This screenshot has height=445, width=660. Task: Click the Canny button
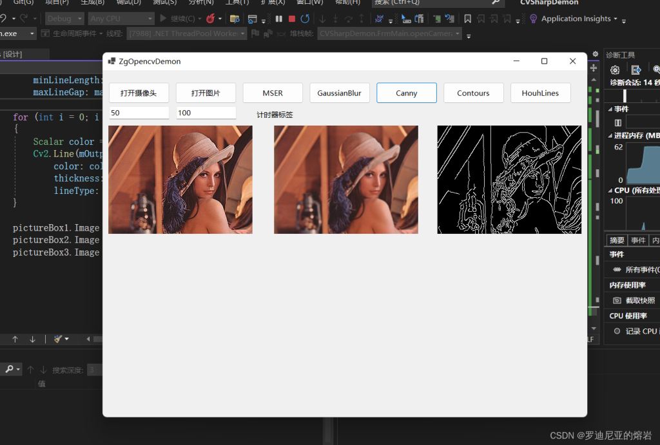(x=407, y=93)
